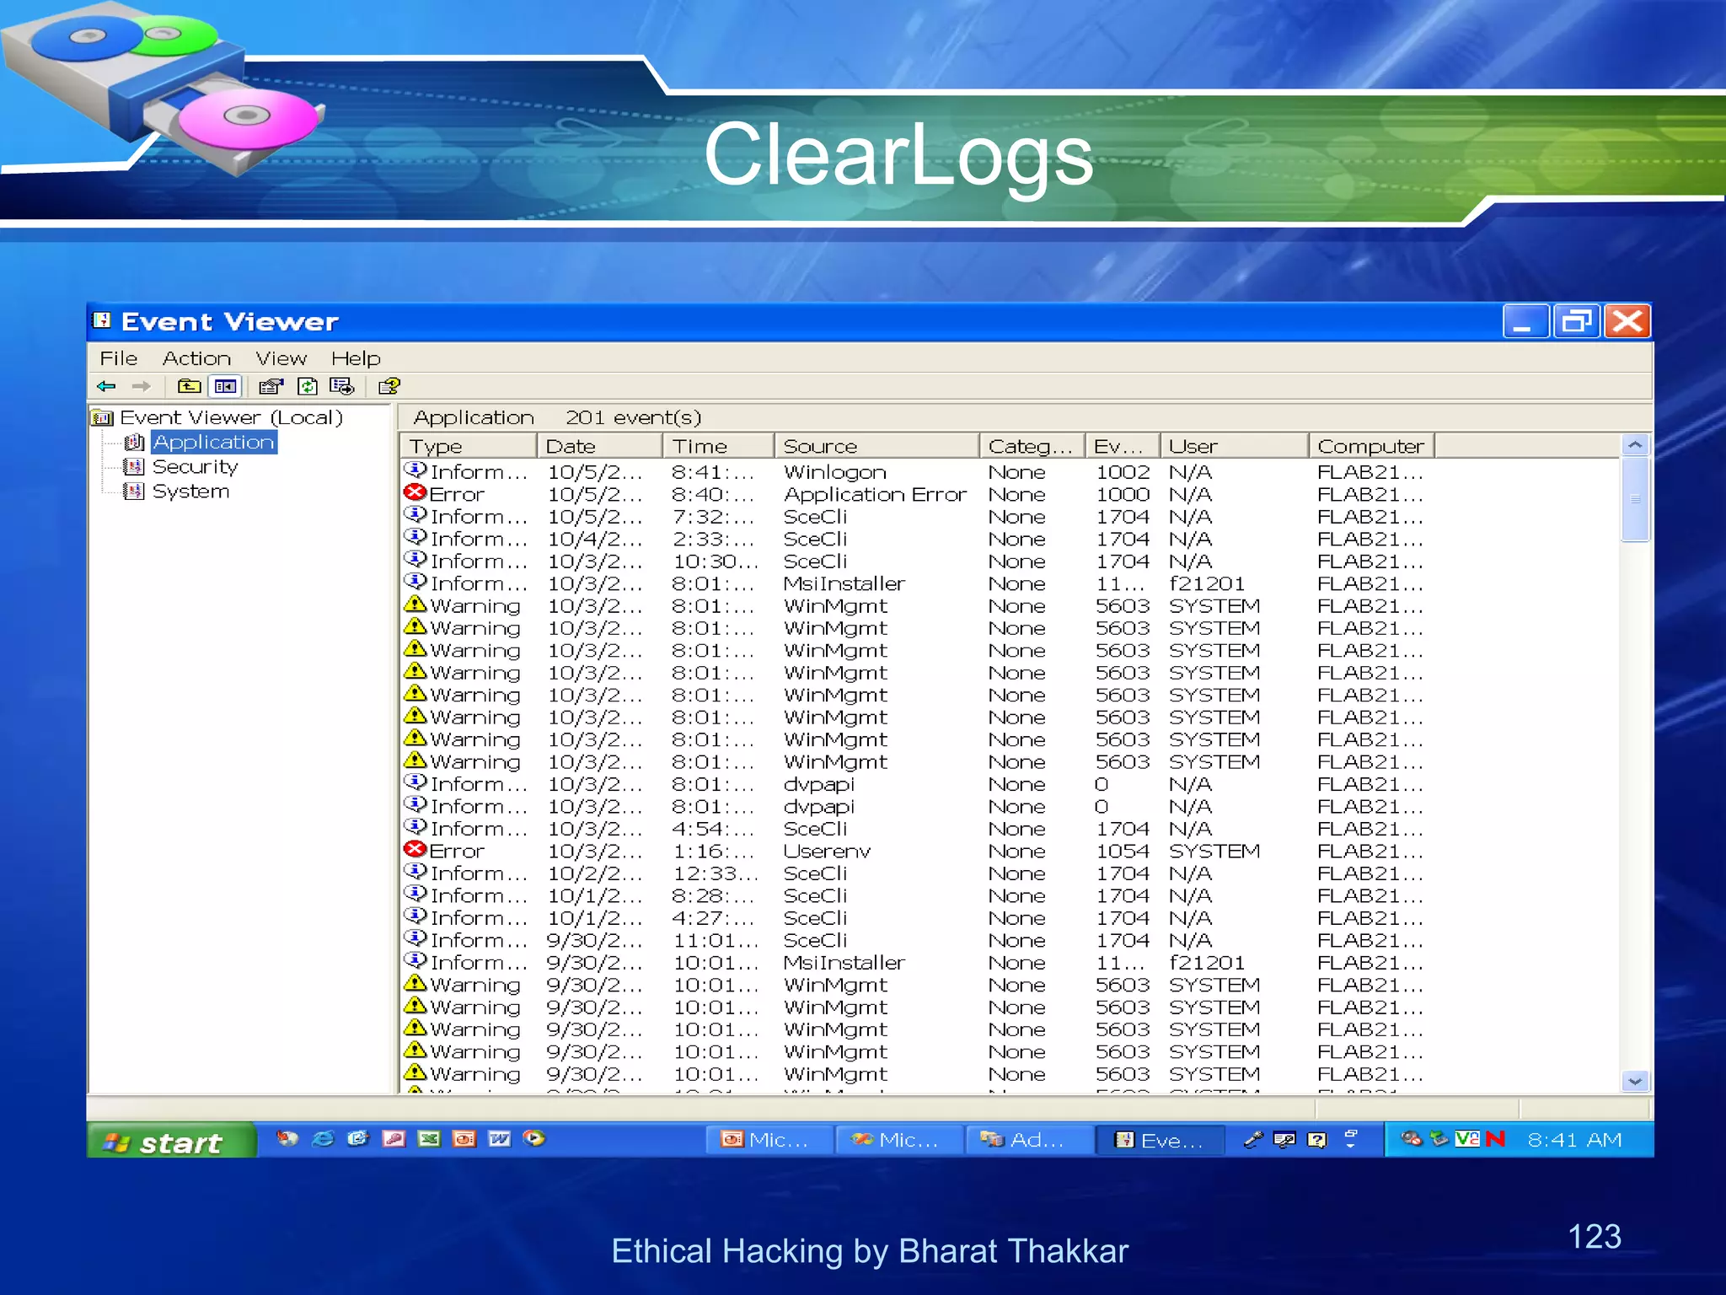Open the File menu
The width and height of the screenshot is (1726, 1295).
pos(118,358)
